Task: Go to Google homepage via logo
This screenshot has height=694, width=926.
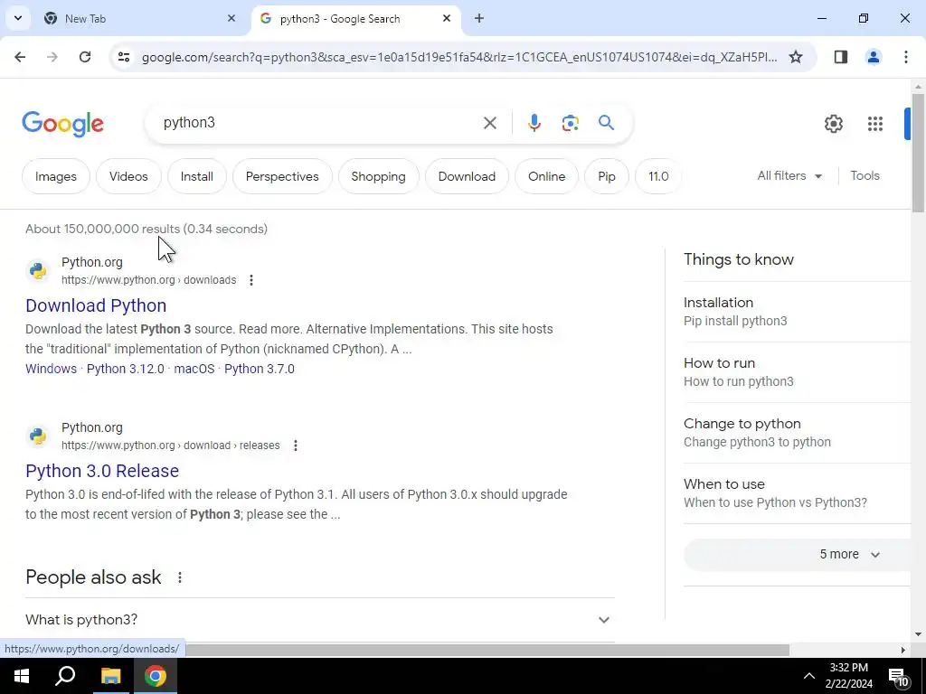Action: click(63, 124)
